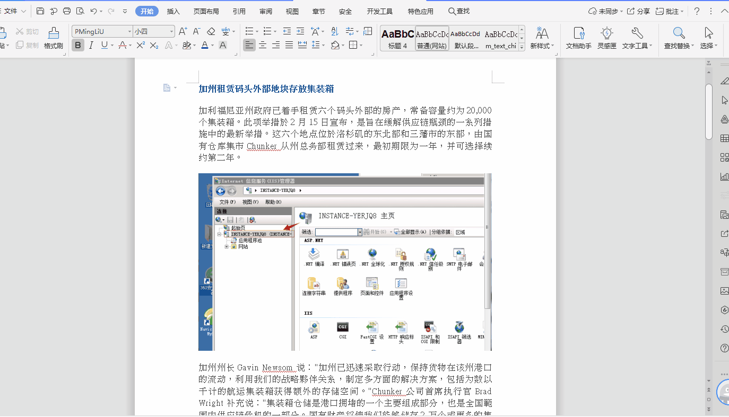Click the help question mark icon

[697, 11]
